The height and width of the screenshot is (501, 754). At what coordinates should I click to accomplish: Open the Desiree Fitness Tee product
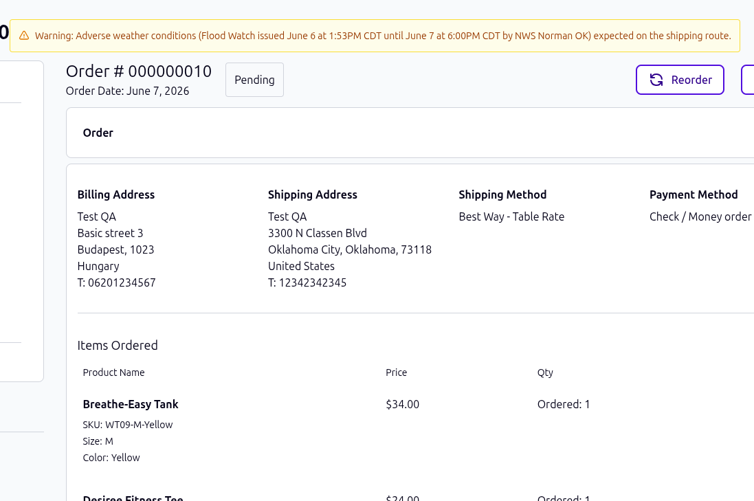click(133, 498)
